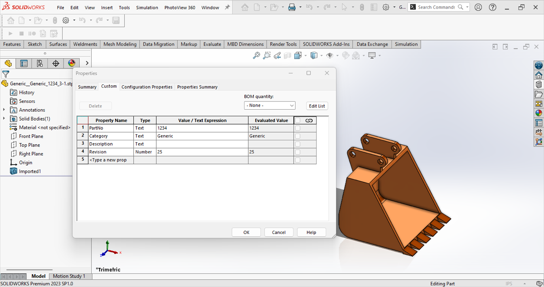Click the Help button in Properties dialog
Image resolution: width=544 pixels, height=287 pixels.
click(311, 232)
